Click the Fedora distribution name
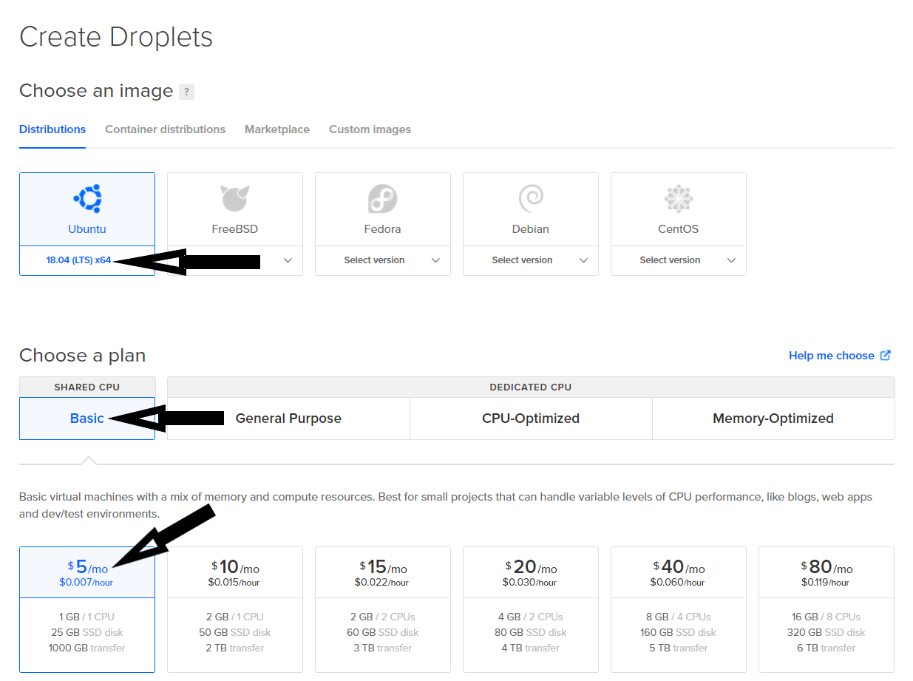This screenshot has width=913, height=681. (x=383, y=229)
